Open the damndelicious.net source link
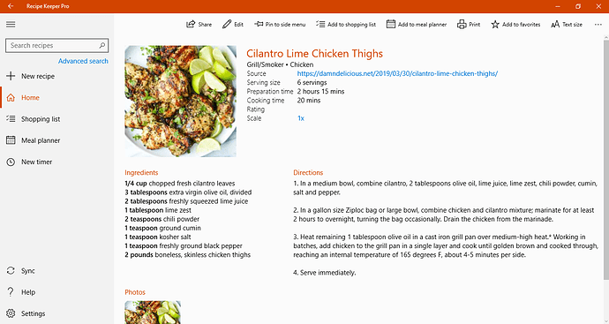This screenshot has width=609, height=324. (397, 73)
